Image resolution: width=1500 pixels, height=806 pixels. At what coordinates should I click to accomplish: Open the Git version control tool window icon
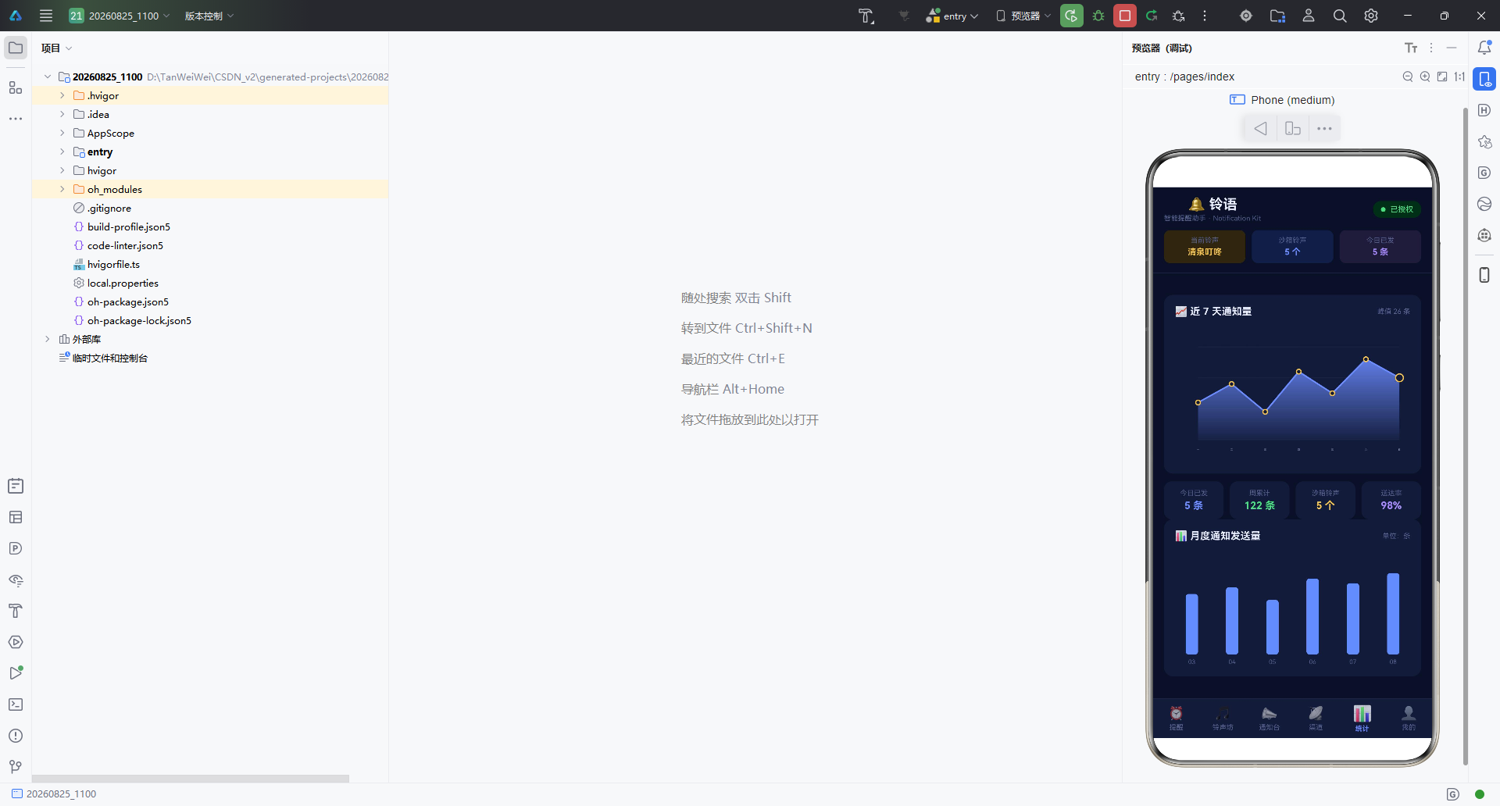point(16,767)
